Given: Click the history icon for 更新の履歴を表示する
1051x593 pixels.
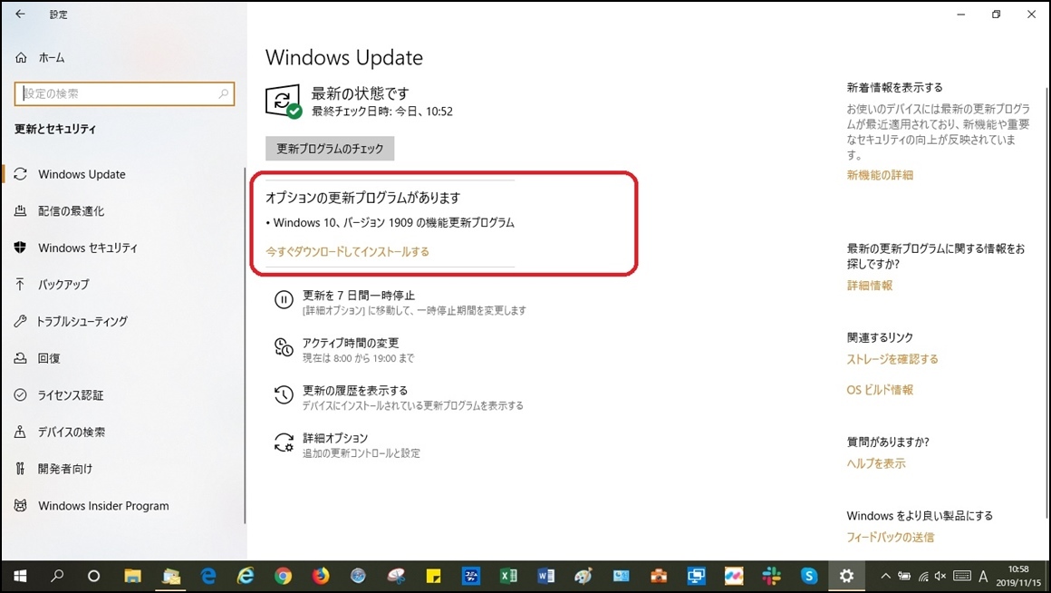Looking at the screenshot, I should point(284,395).
